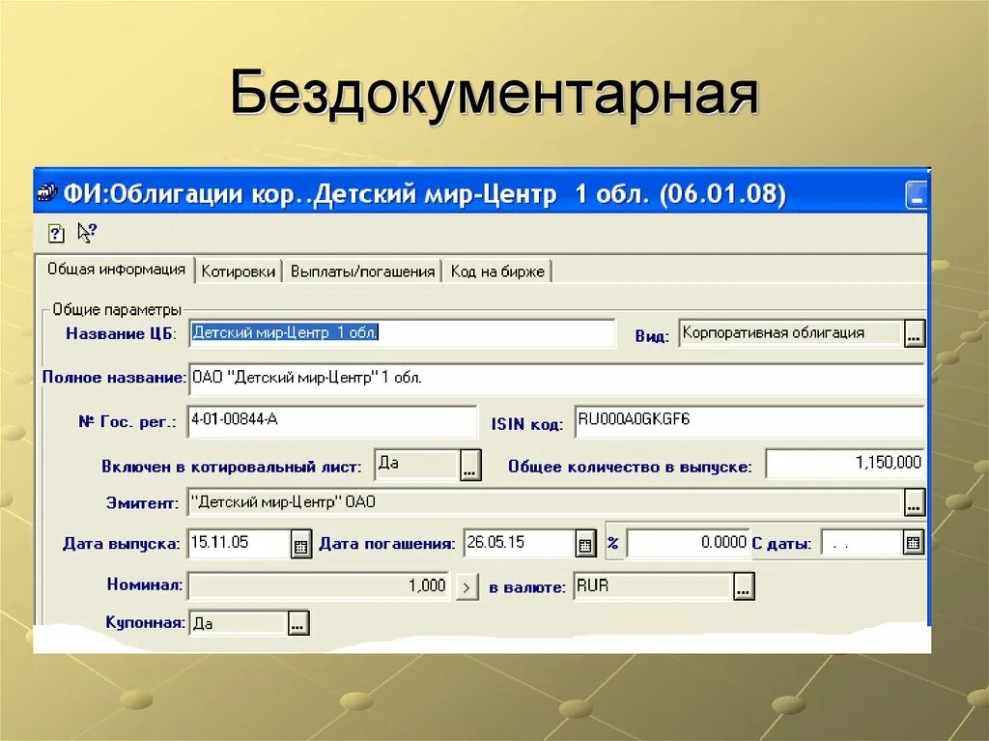Viewport: 989px width, 741px height.
Task: Open Купонная ellipsis selector
Action: (297, 622)
